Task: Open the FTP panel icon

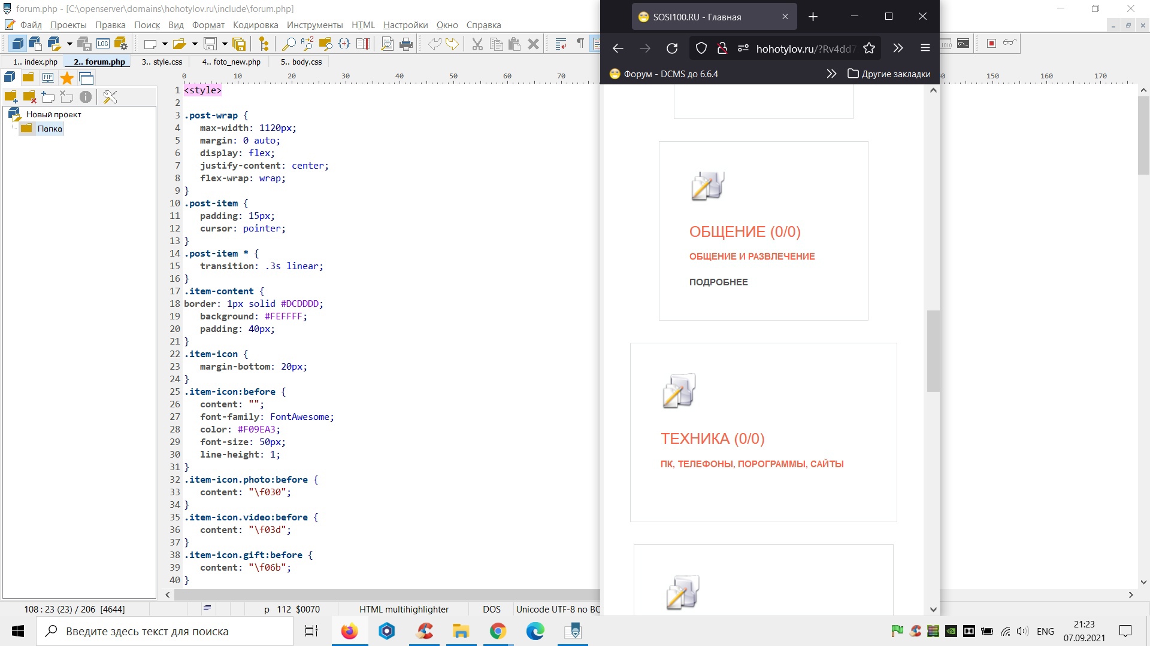Action: [x=48, y=78]
